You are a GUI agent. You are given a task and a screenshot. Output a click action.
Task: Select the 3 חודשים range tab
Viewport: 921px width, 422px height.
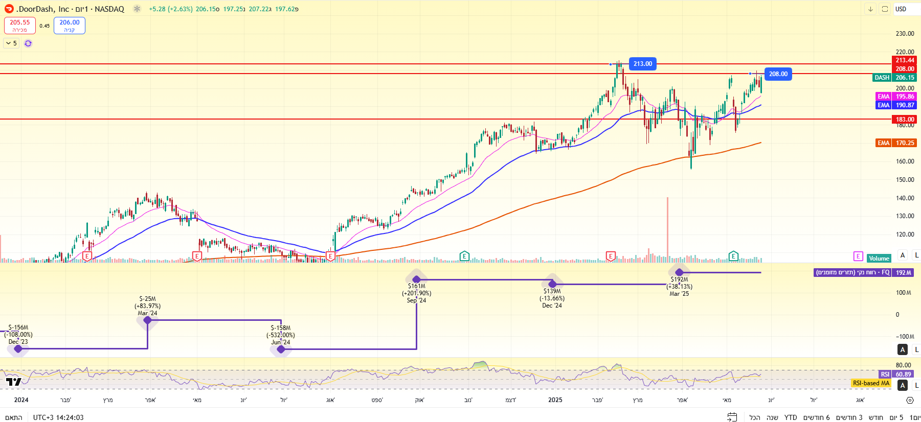(849, 417)
